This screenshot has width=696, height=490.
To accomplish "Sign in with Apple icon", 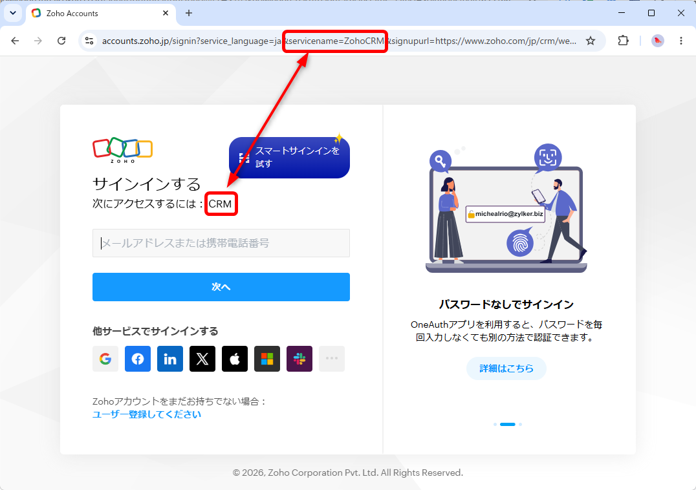I will tap(235, 359).
